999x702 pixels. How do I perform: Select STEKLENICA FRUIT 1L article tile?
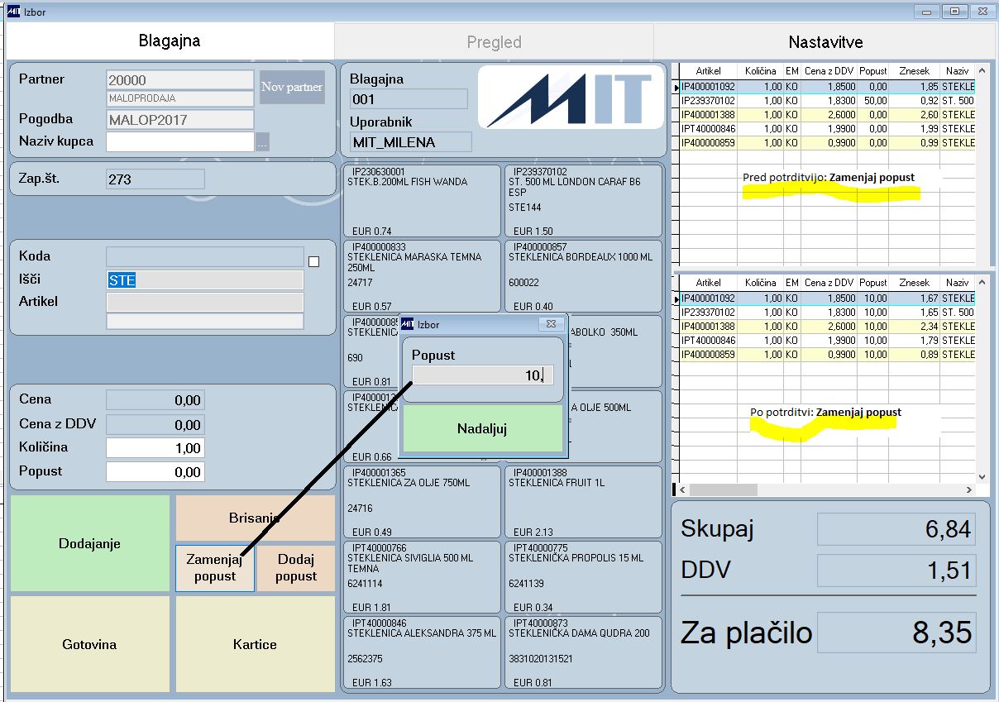pos(583,502)
